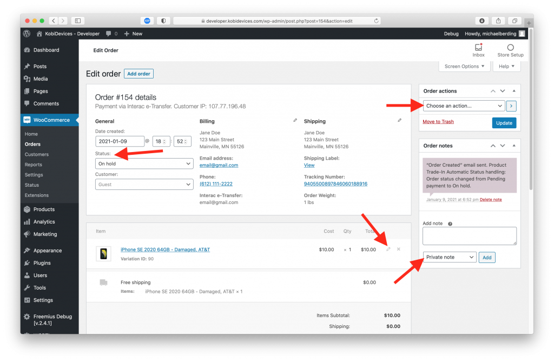
Task: View the shipping label link
Action: click(x=309, y=165)
